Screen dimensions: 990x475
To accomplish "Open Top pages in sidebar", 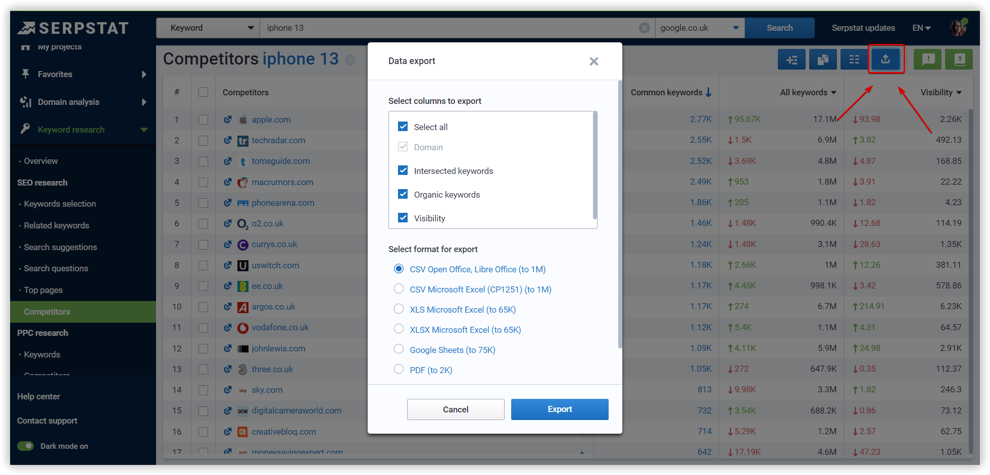I will (43, 290).
